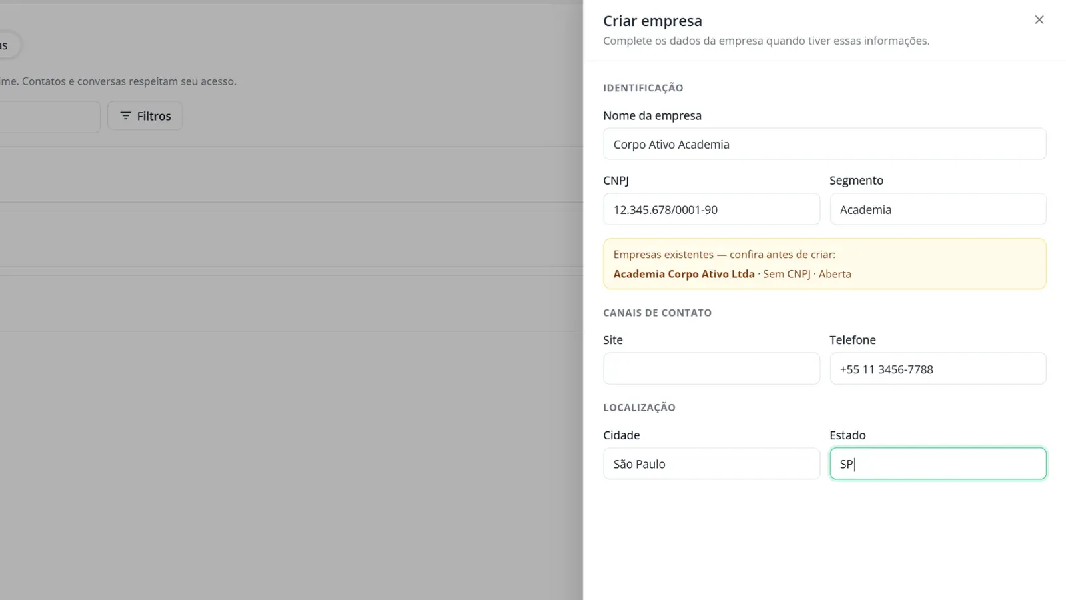Open Filtros in the background page
The width and height of the screenshot is (1066, 600).
click(145, 116)
